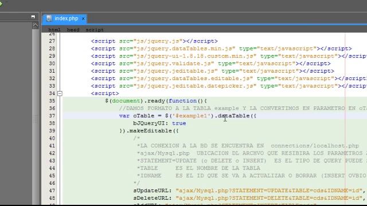Select the script breadcrumb element
The height and width of the screenshot is (206, 367).
(95, 30)
